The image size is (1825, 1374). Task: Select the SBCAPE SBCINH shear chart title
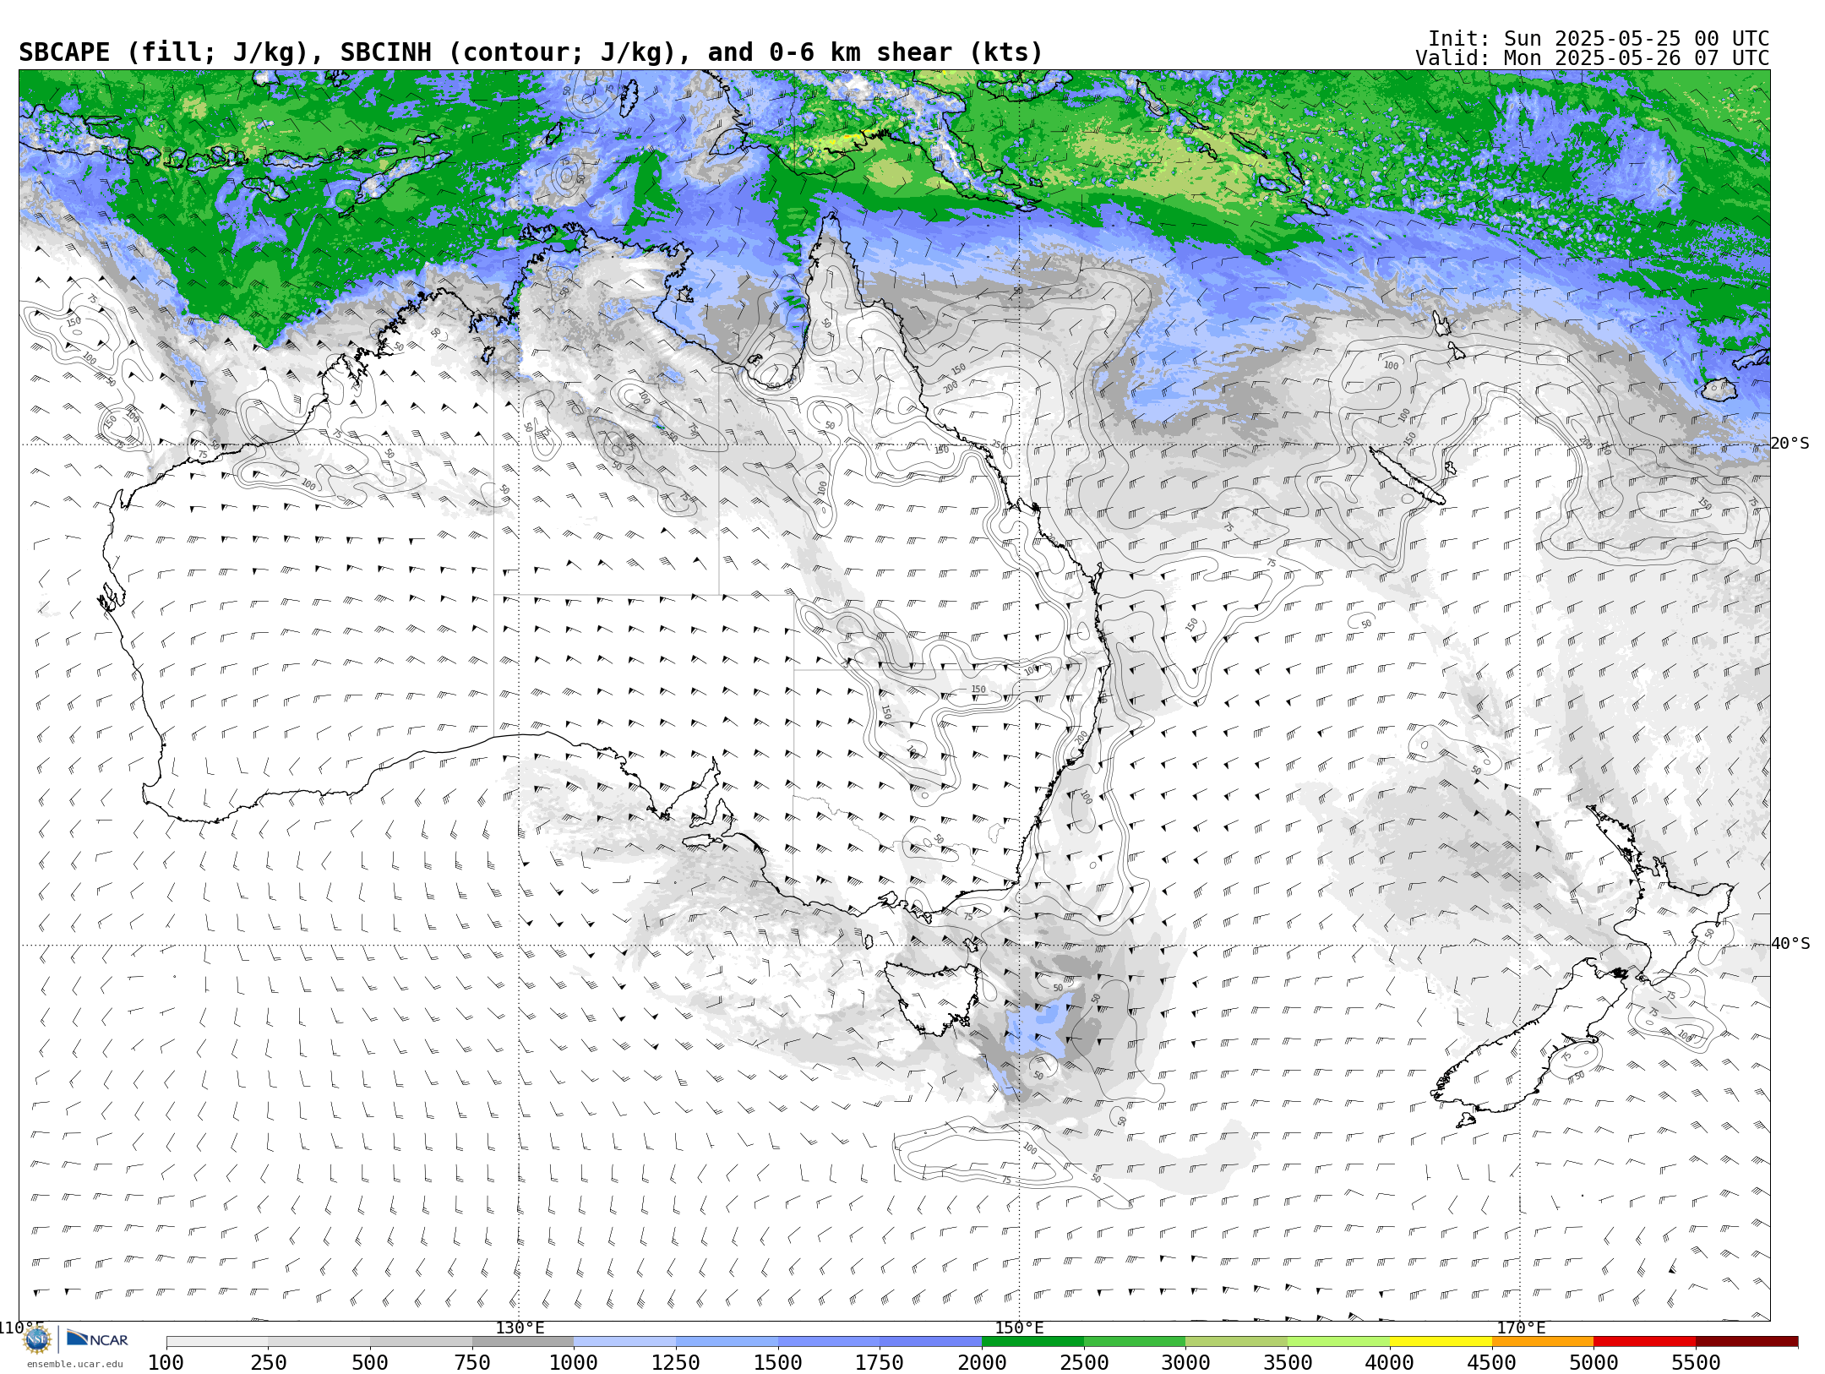[531, 52]
